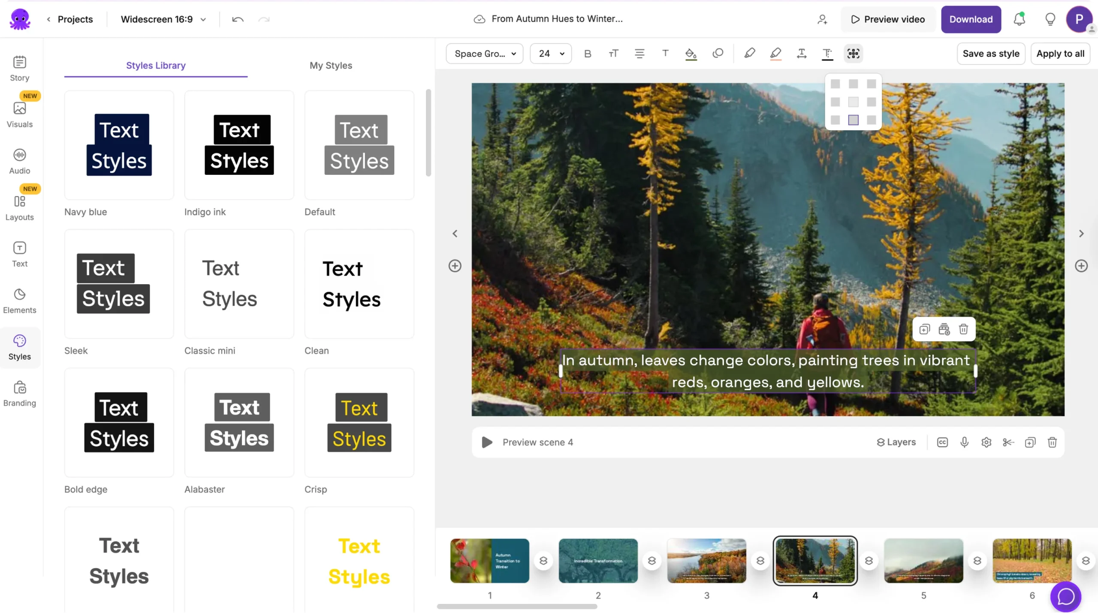
Task: Click the microphone voiceover icon
Action: [964, 442]
